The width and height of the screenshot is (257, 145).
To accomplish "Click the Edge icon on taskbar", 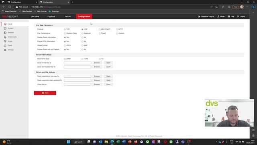I will click(x=112, y=142).
